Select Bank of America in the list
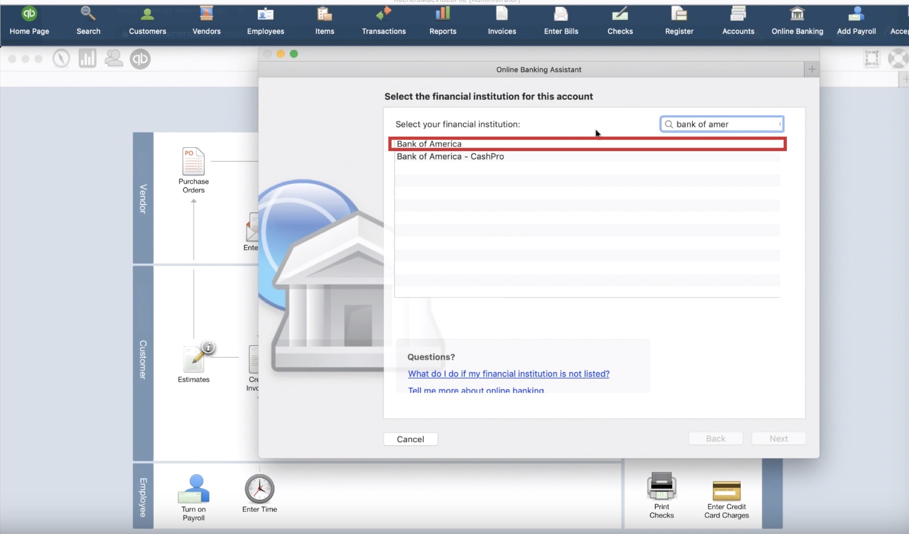 pos(587,144)
